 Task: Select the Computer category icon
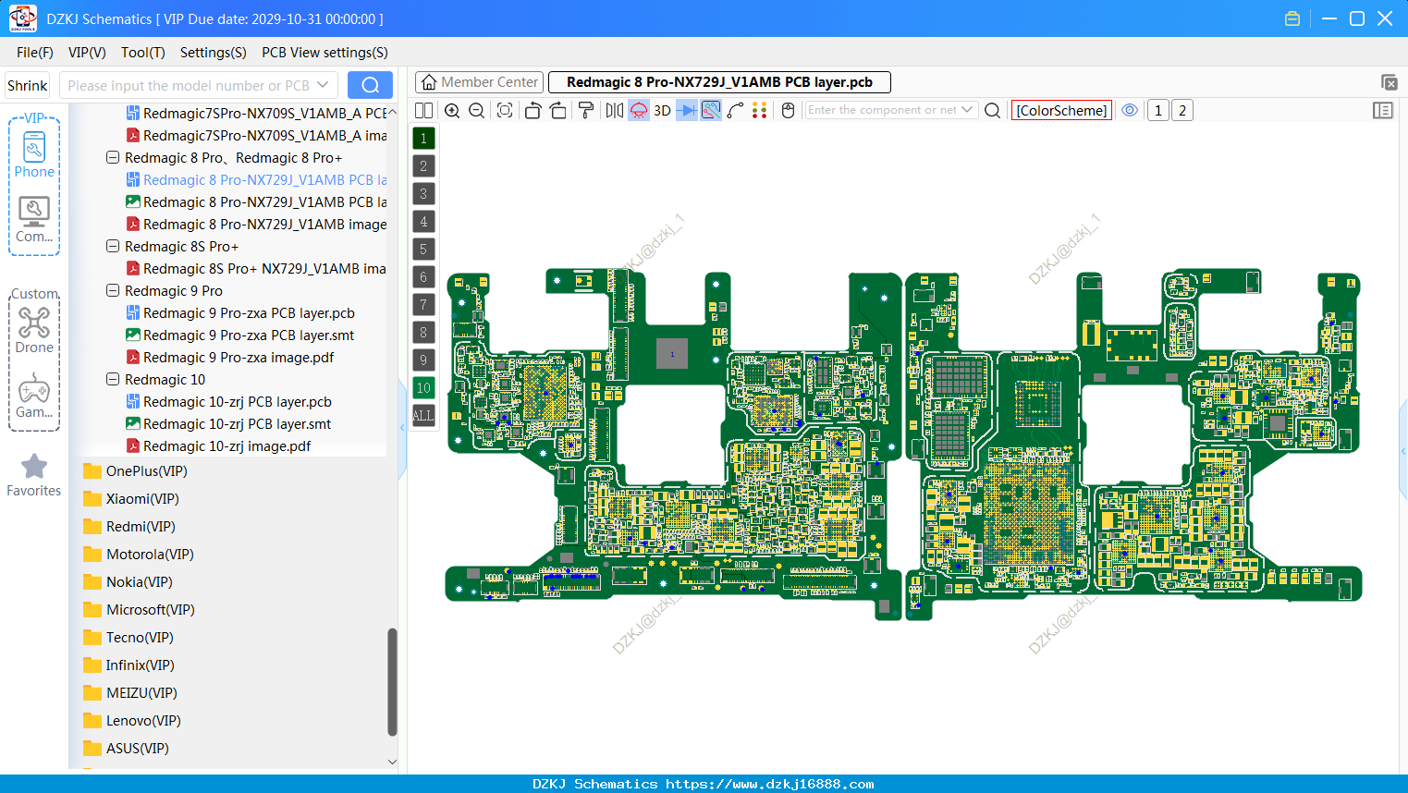[x=34, y=220]
